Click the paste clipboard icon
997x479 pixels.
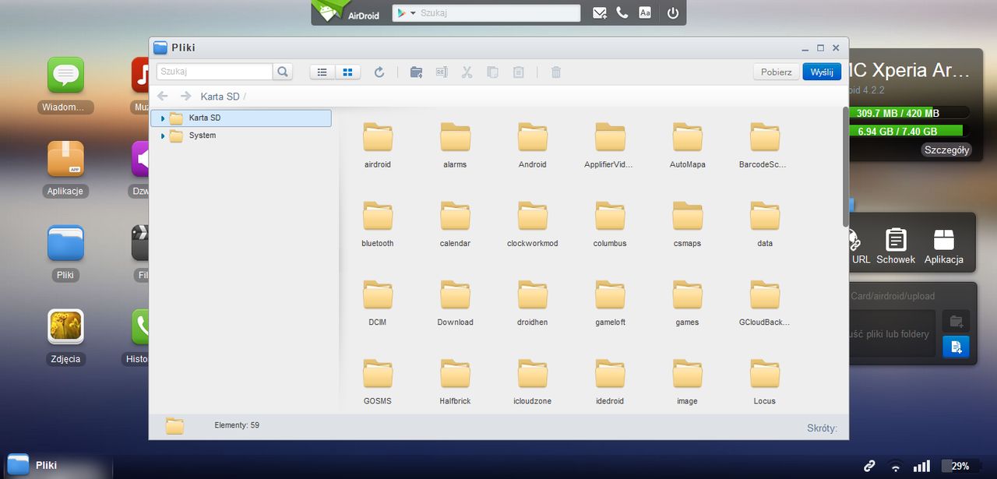(x=518, y=72)
